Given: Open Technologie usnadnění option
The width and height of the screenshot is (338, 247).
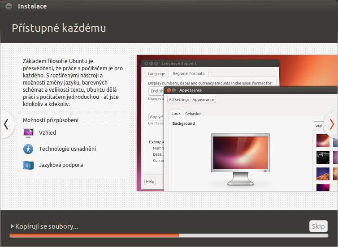Looking at the screenshot, I should coord(68,149).
